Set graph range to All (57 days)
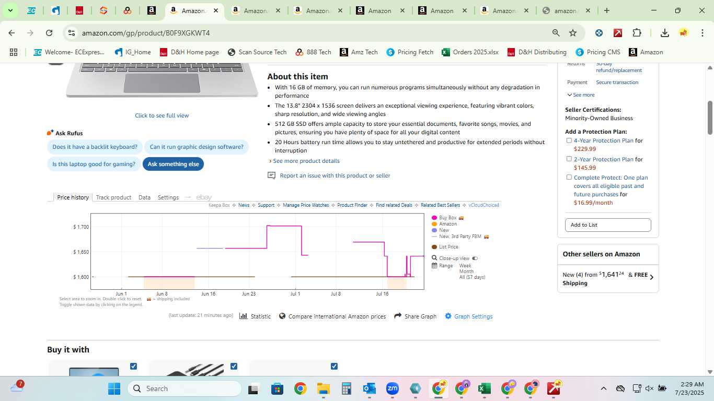 point(472,277)
